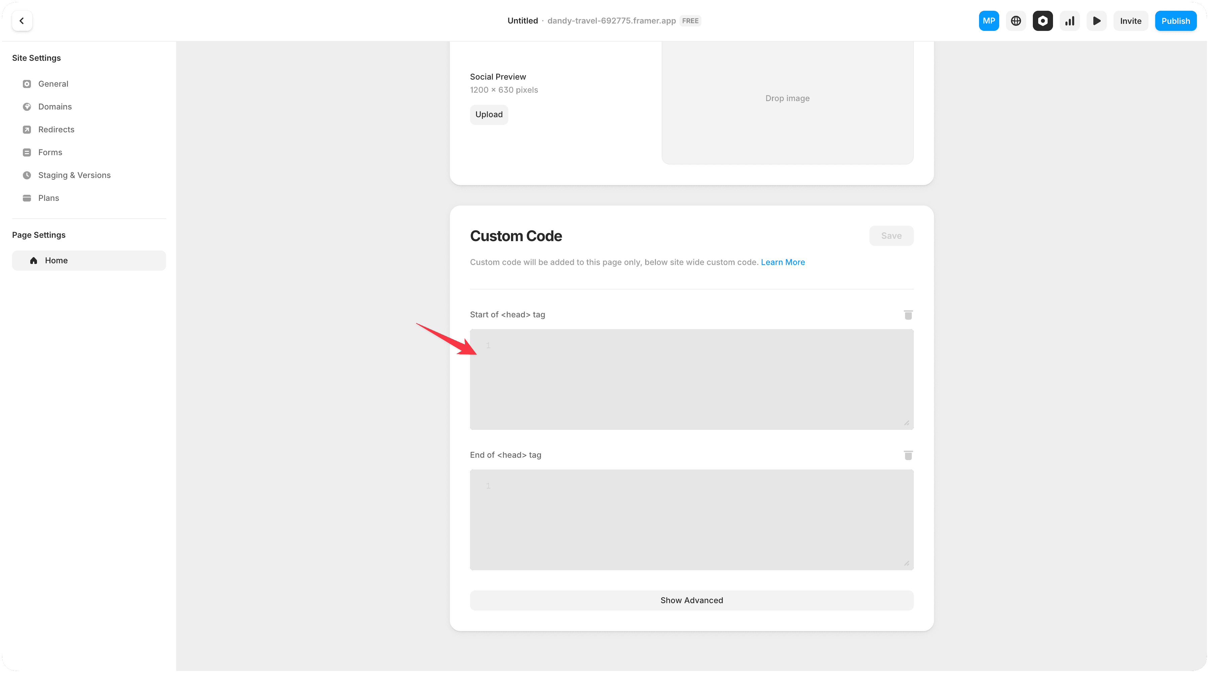The height and width of the screenshot is (673, 1209).
Task: Open the preview play icon
Action: point(1097,20)
